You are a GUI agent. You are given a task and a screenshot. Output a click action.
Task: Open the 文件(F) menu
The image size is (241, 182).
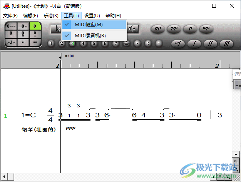[10, 16]
